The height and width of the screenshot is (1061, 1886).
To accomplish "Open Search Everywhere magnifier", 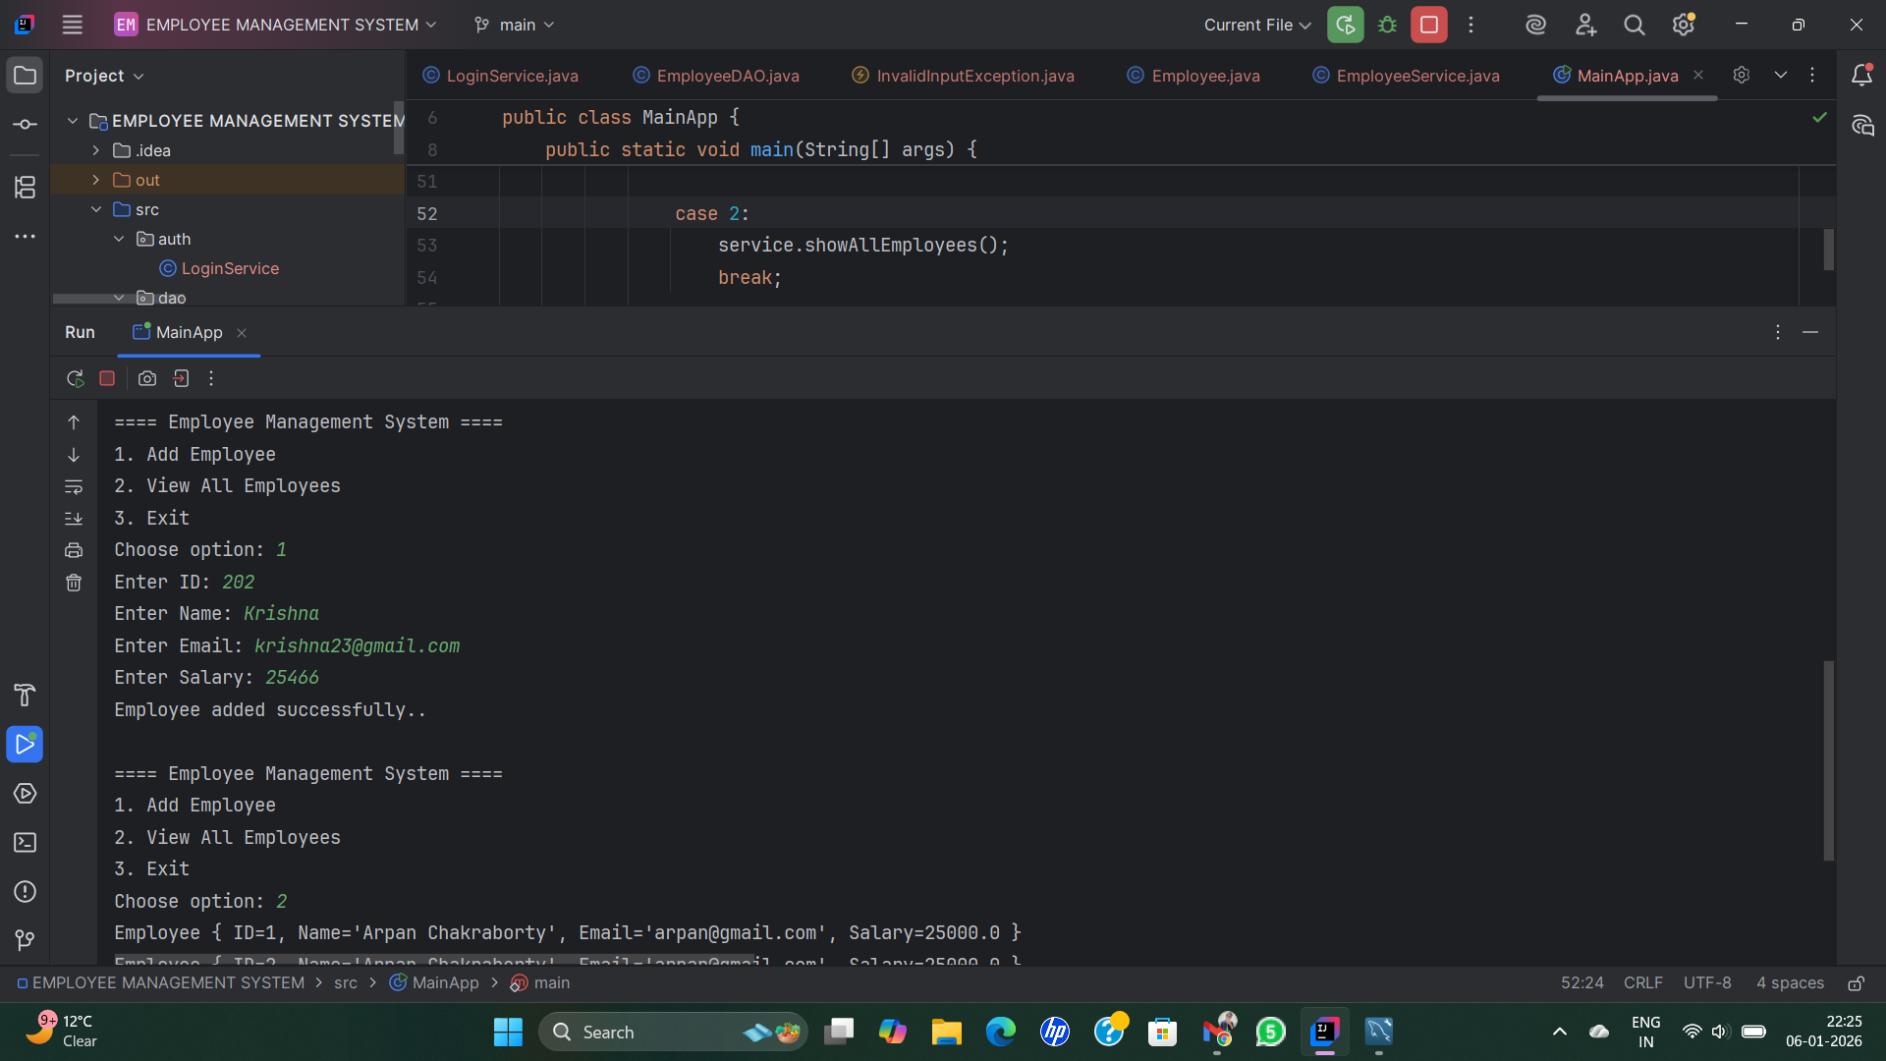I will click(1634, 25).
